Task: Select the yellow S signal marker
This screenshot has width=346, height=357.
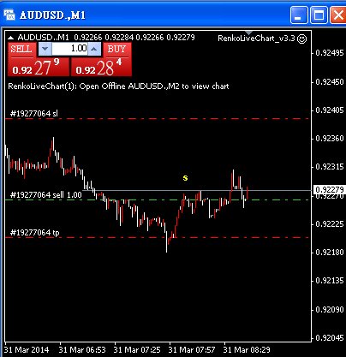Action: [185, 178]
